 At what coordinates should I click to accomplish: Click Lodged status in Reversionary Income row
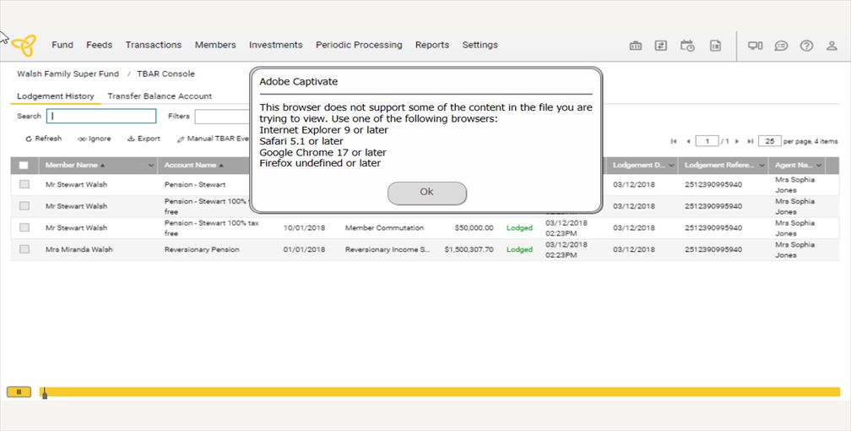point(519,249)
